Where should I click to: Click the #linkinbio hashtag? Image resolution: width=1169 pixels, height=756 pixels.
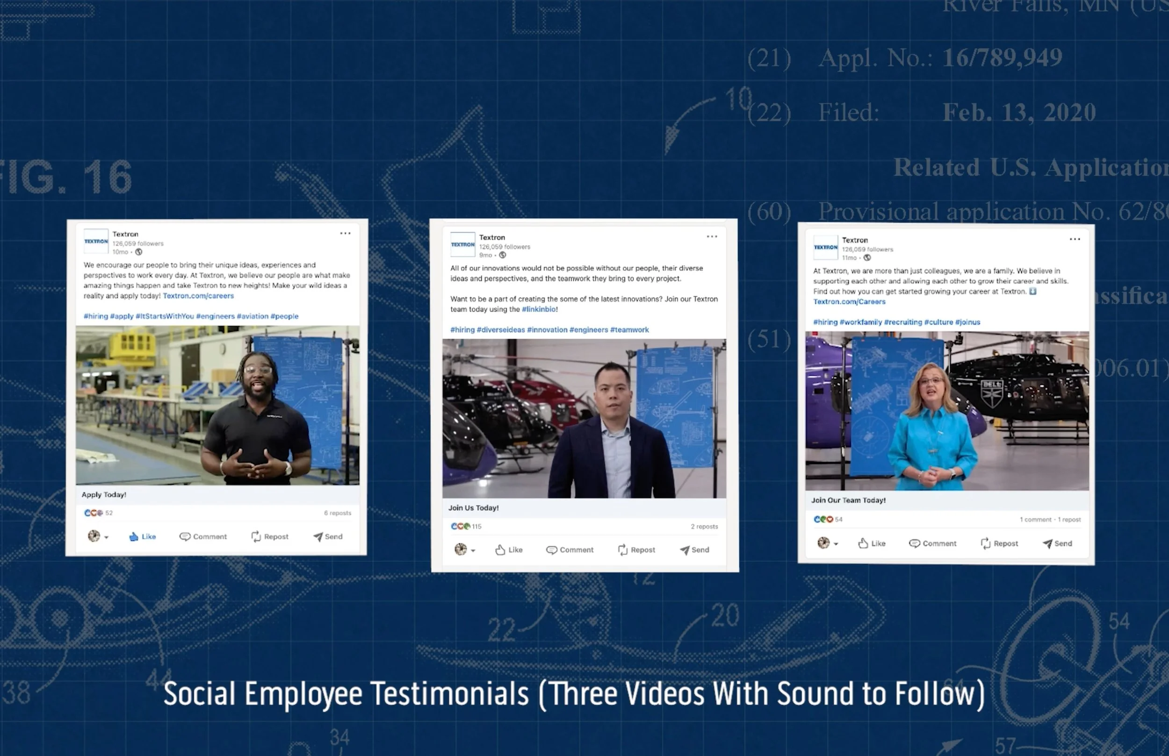pos(539,309)
